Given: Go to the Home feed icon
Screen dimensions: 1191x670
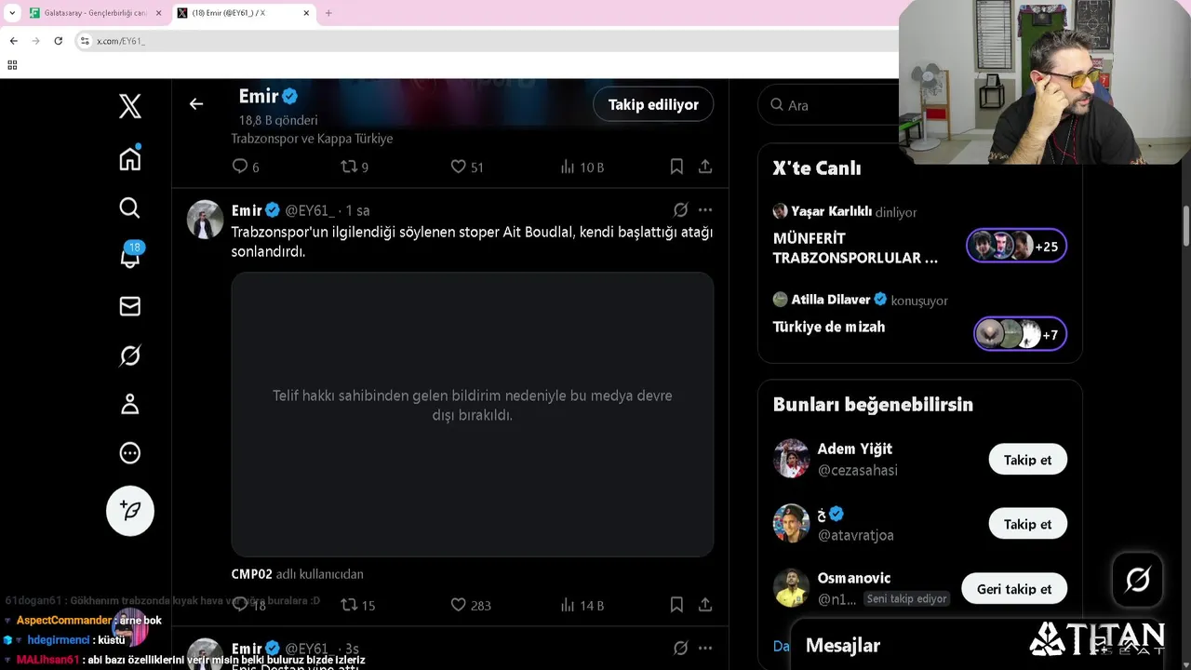Looking at the screenshot, I should (130, 158).
